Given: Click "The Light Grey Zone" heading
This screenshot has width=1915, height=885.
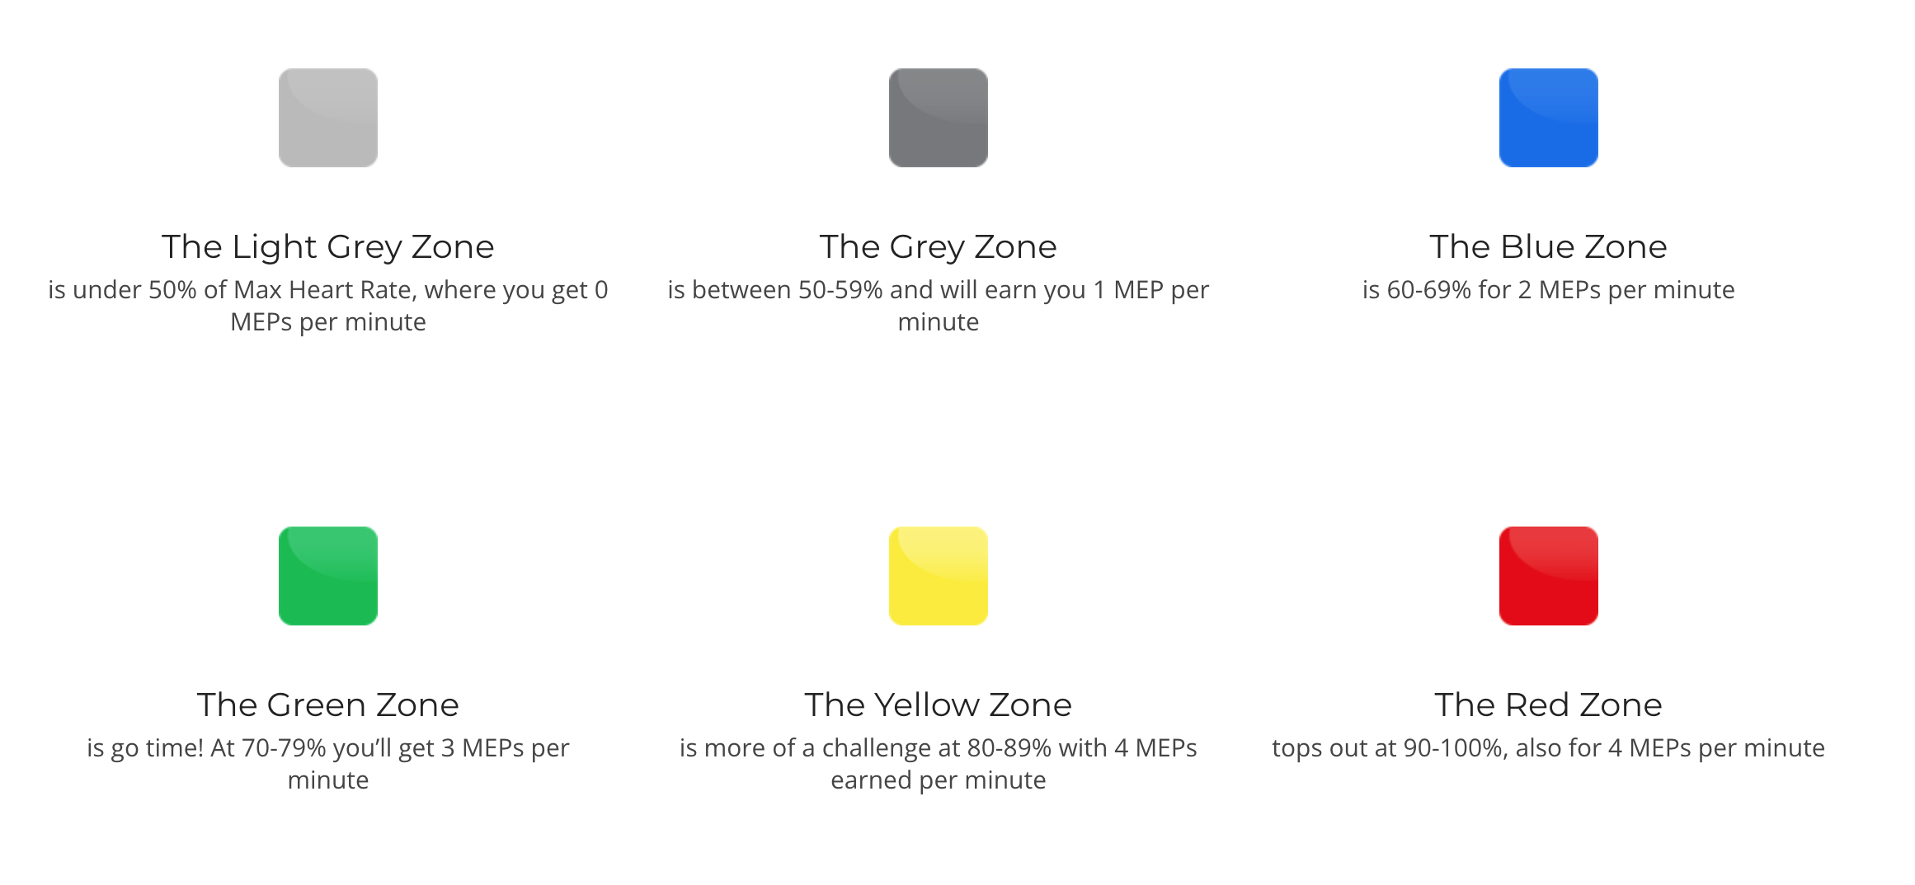Looking at the screenshot, I should (x=328, y=246).
